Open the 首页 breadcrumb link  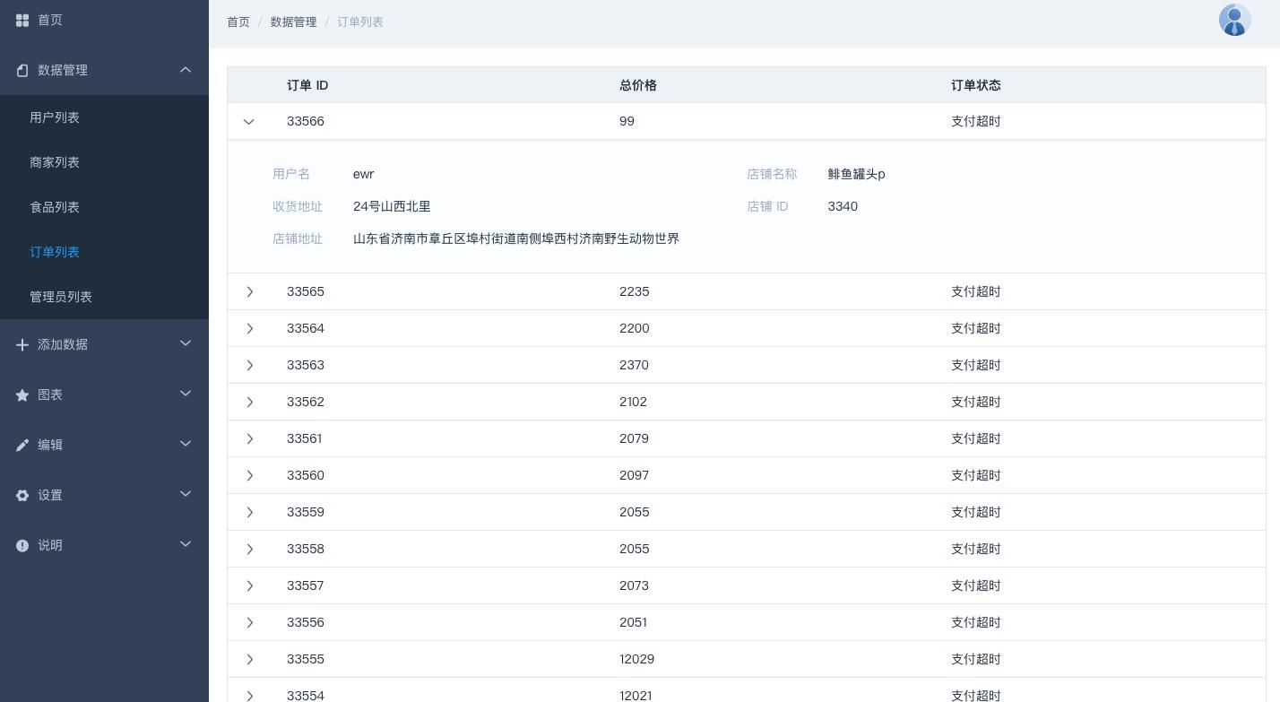coord(238,22)
